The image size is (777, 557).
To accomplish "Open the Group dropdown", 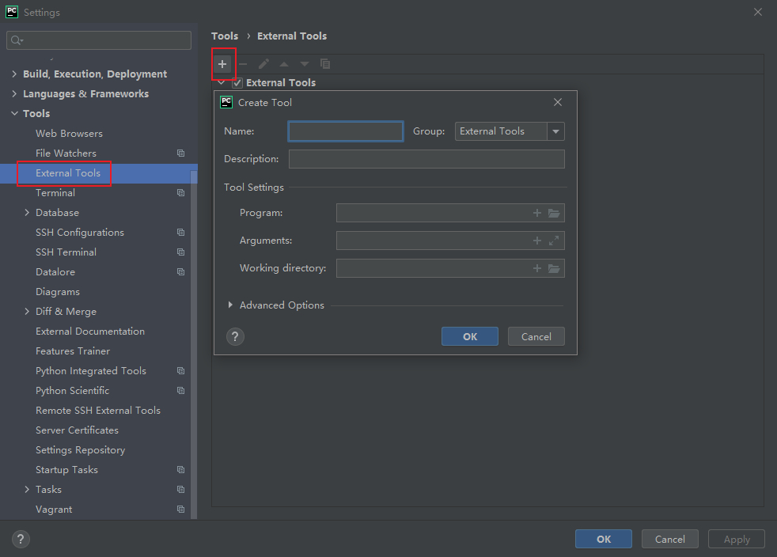I will (556, 131).
